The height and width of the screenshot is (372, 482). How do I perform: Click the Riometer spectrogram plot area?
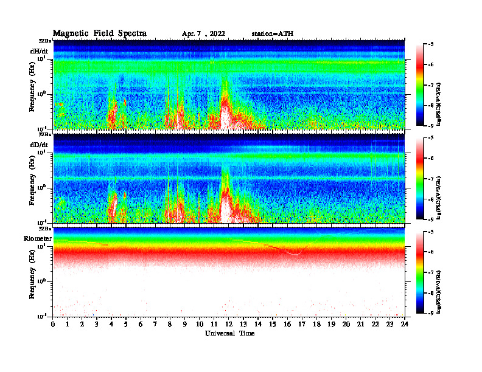[x=229, y=272]
